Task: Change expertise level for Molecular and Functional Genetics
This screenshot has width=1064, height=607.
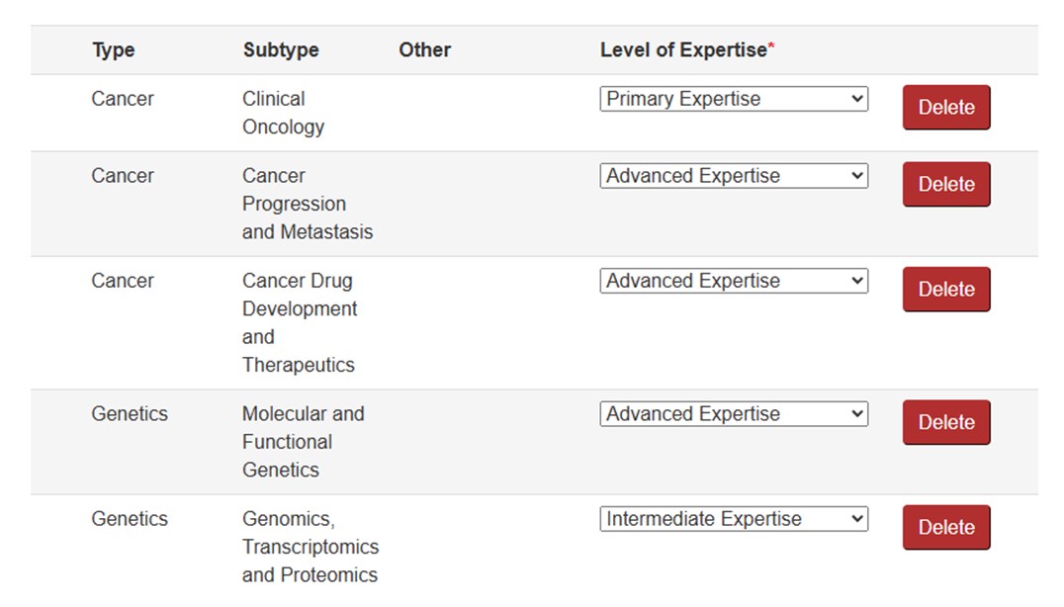Action: [x=733, y=414]
